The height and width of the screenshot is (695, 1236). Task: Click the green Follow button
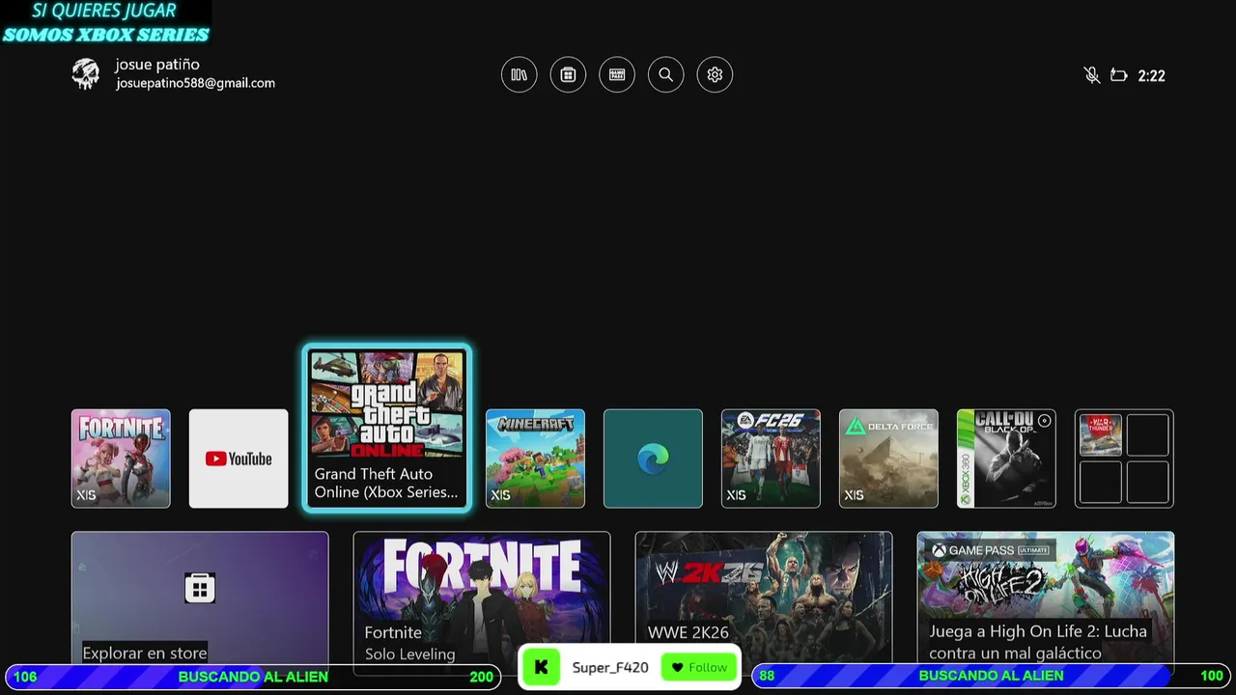(x=698, y=667)
